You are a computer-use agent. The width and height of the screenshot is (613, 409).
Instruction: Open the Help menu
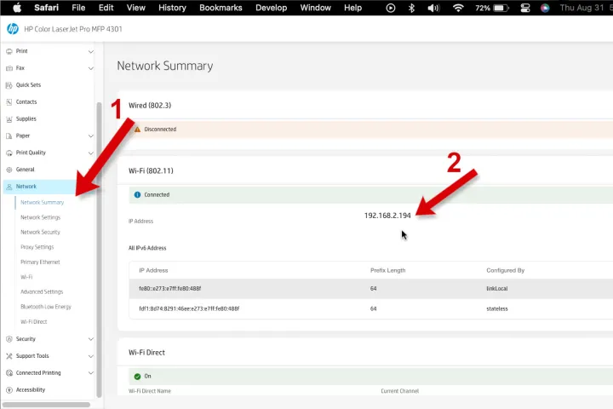coord(352,8)
